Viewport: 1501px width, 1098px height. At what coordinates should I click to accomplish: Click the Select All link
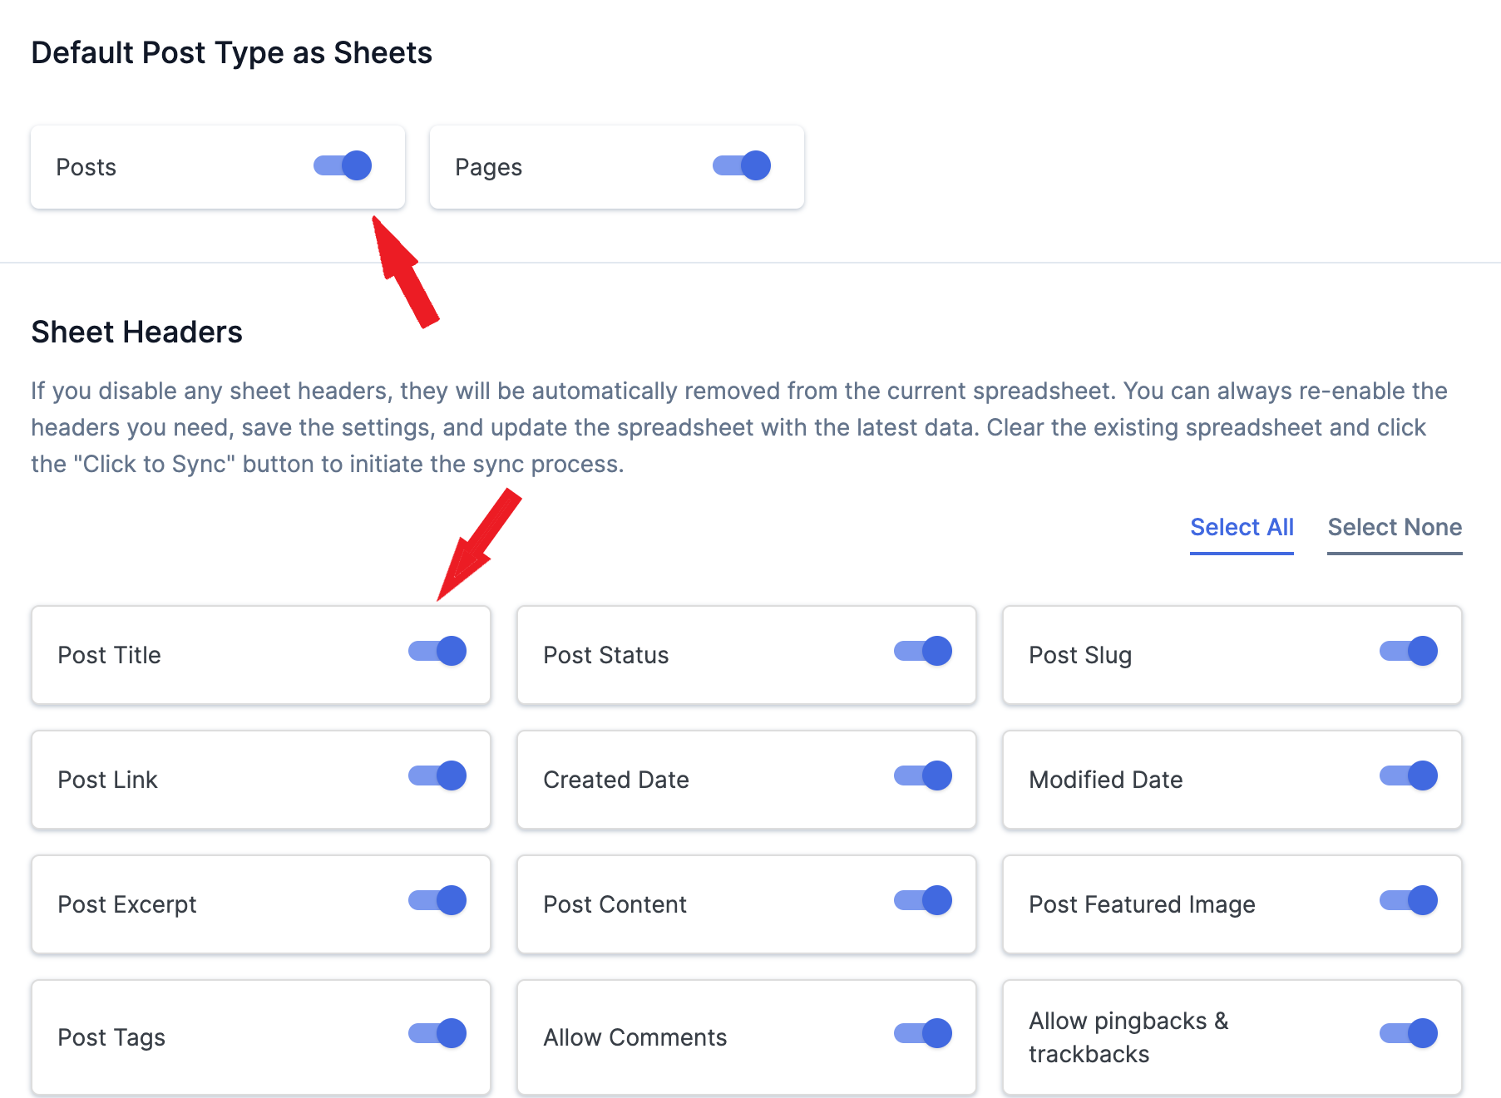pos(1241,527)
